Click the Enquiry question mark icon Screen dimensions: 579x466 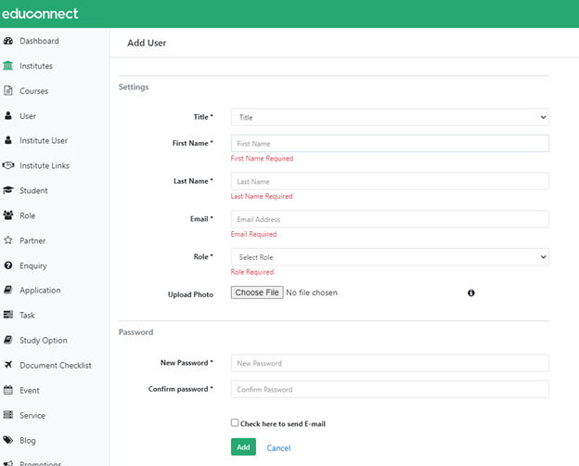pos(8,265)
